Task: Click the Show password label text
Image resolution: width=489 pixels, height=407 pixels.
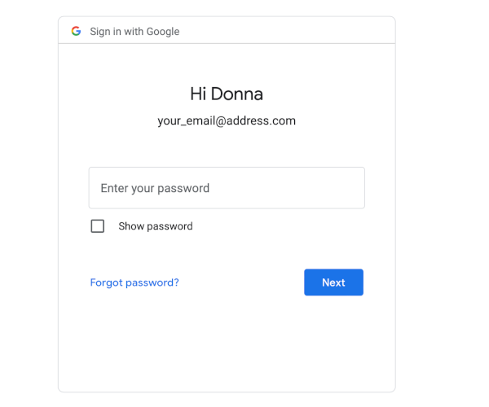Action: [156, 226]
